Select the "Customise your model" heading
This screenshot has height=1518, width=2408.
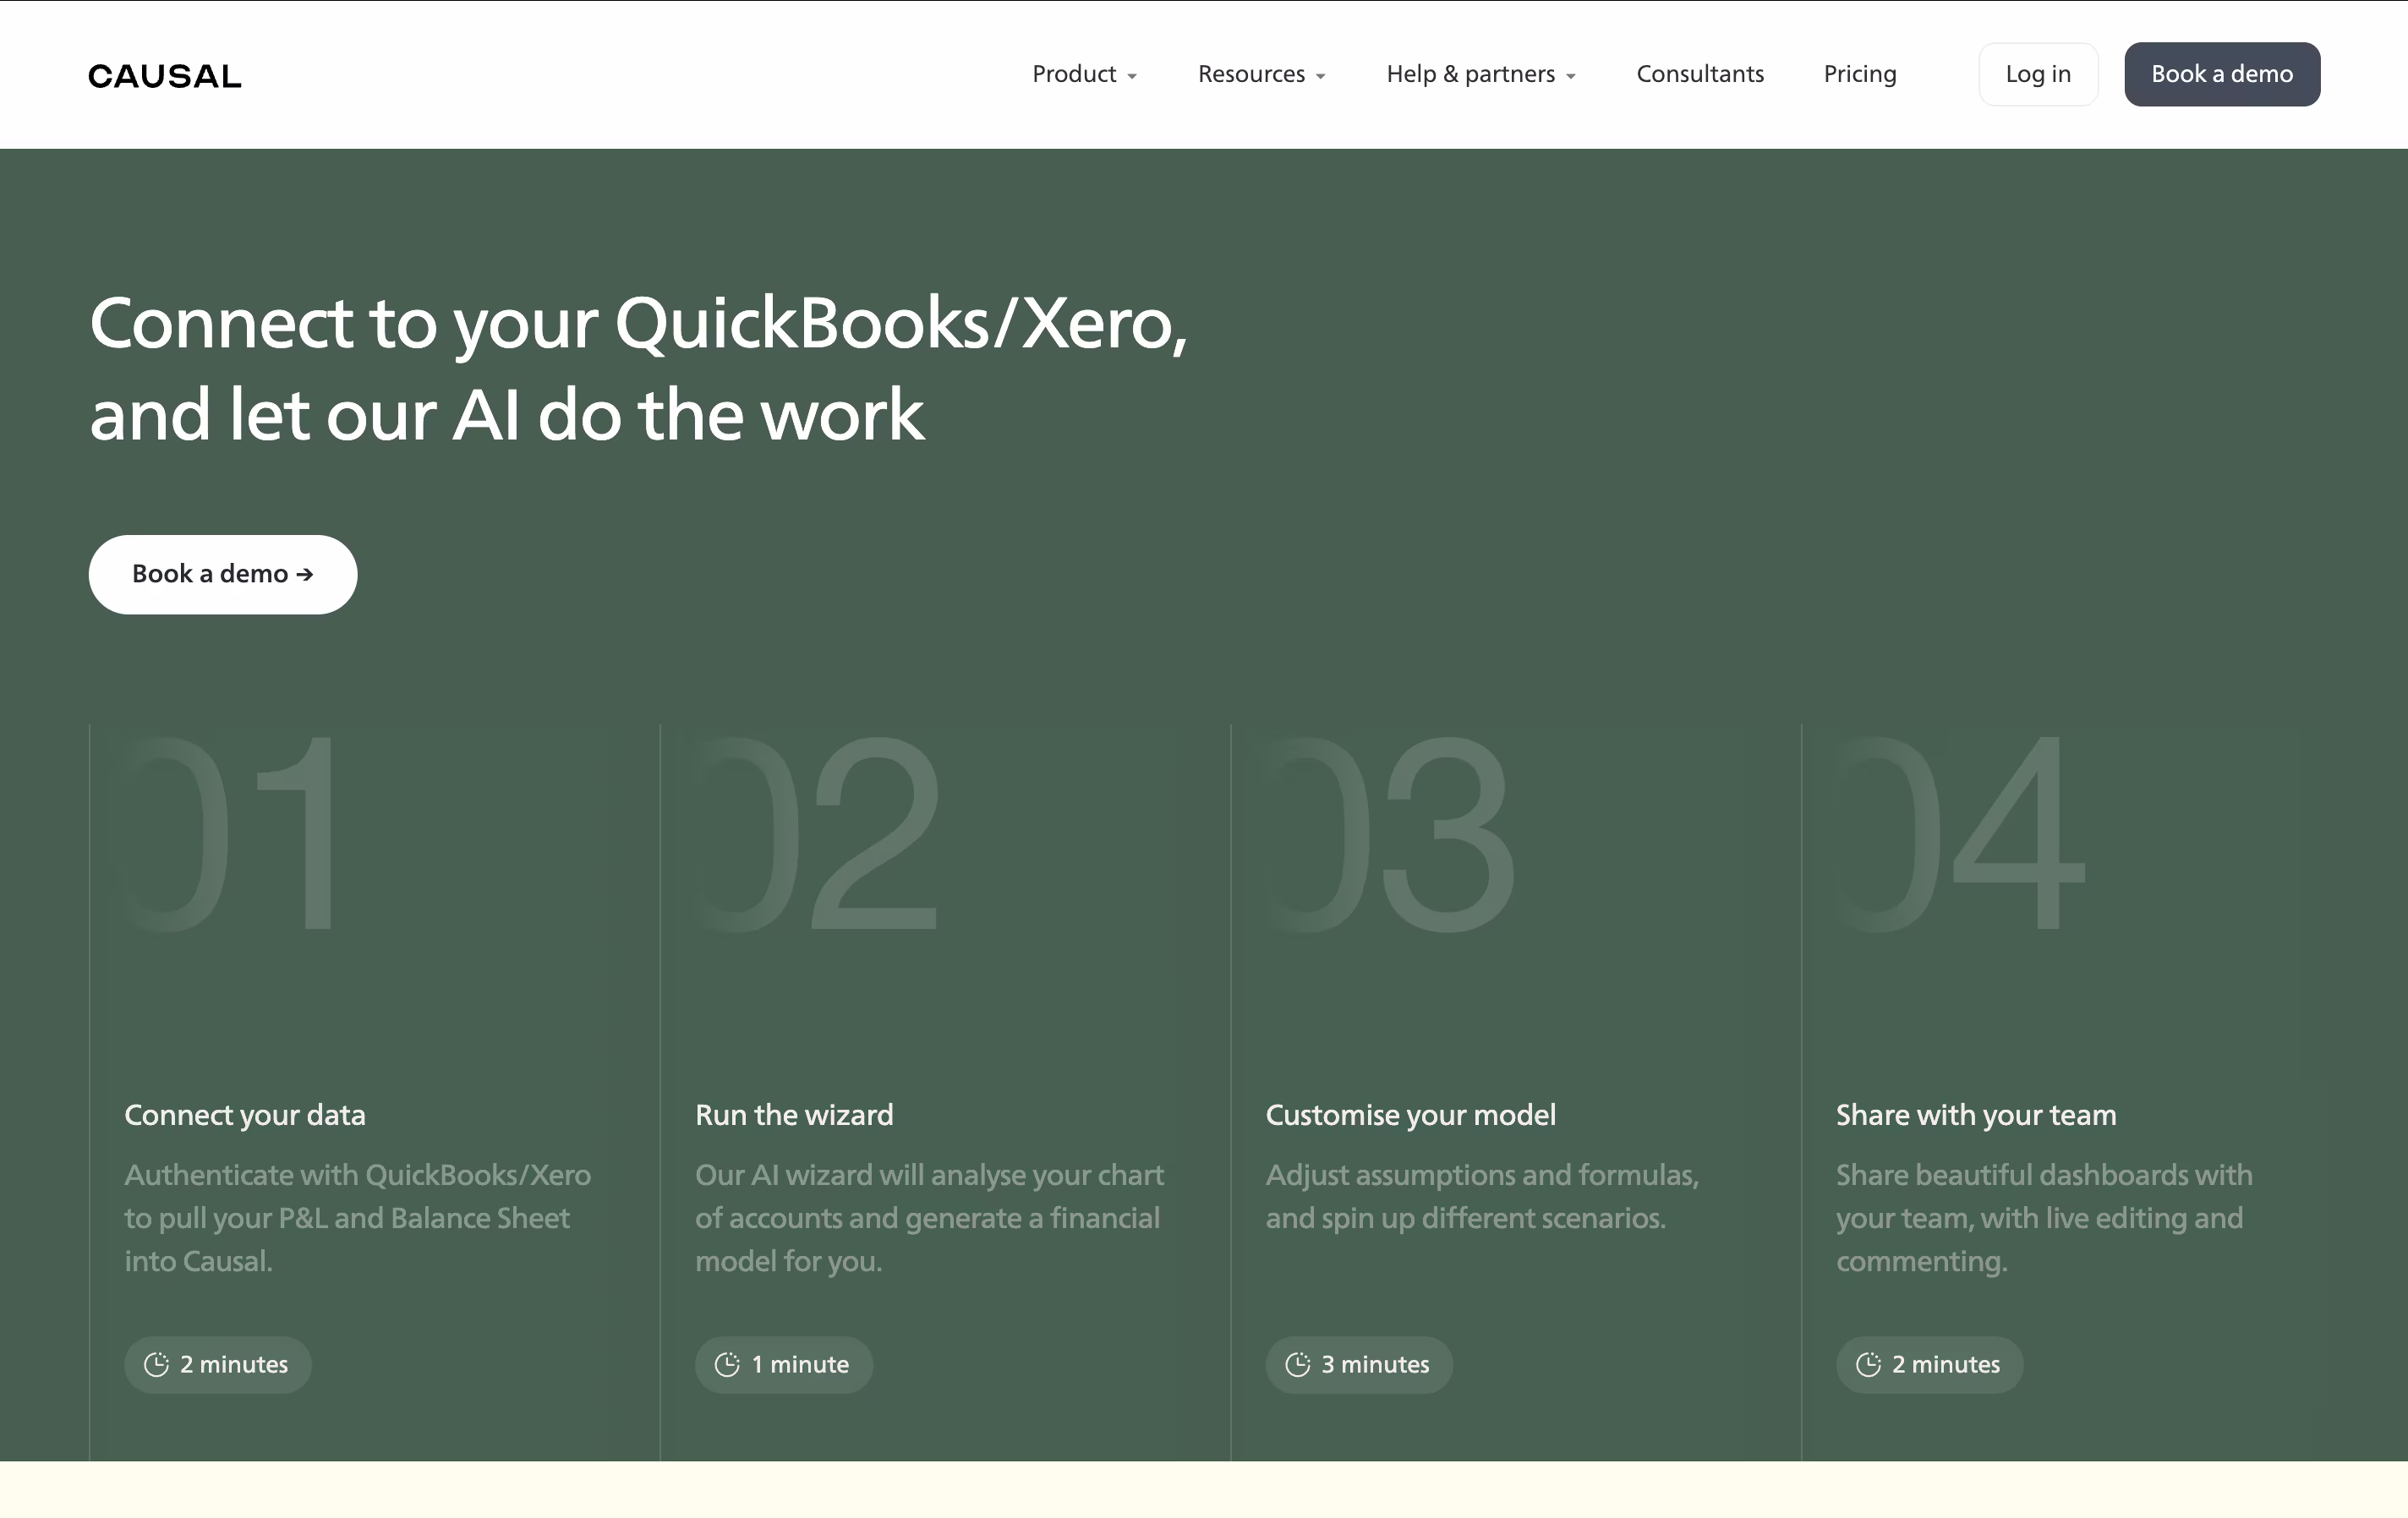1411,1114
